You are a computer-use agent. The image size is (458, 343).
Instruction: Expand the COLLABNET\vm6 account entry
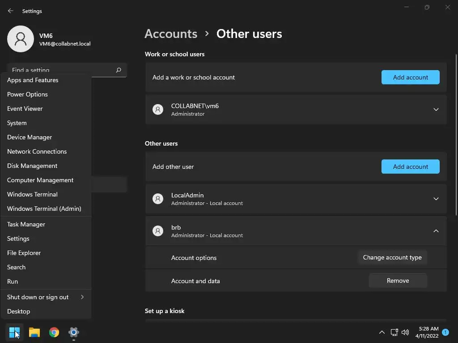[436, 109]
